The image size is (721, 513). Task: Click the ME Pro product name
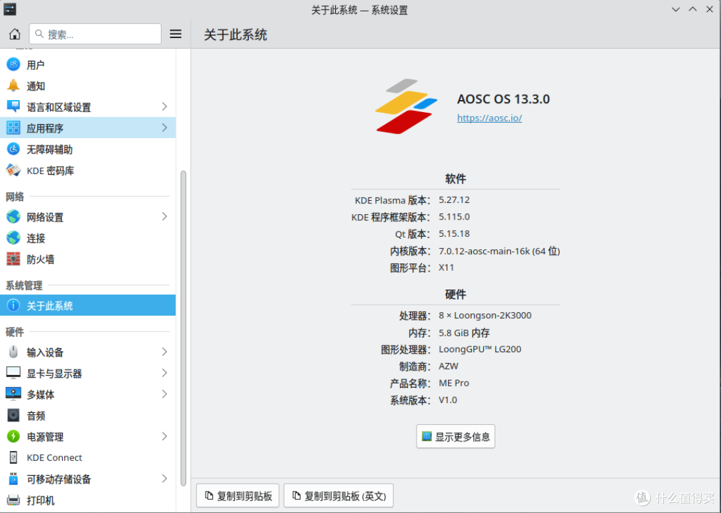tap(454, 383)
